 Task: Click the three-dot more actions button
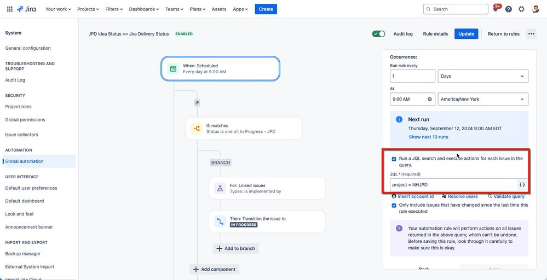[x=531, y=34]
